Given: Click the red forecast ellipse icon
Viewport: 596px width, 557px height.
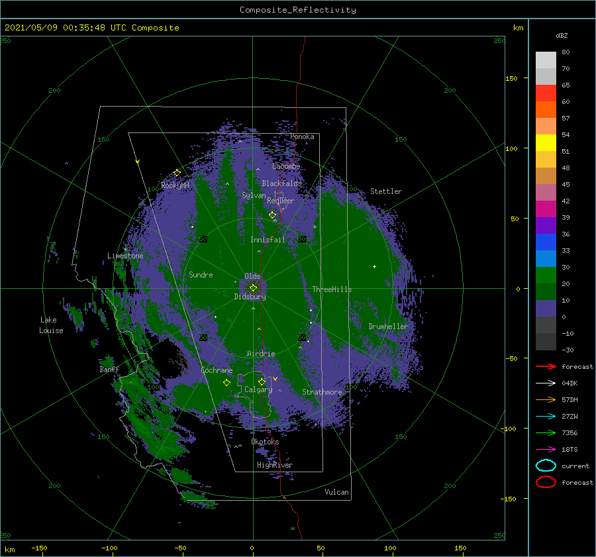Looking at the screenshot, I should (546, 482).
